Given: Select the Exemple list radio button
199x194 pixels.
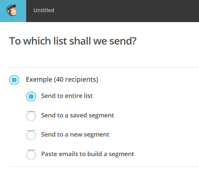Looking at the screenshot, I should [x=14, y=80].
